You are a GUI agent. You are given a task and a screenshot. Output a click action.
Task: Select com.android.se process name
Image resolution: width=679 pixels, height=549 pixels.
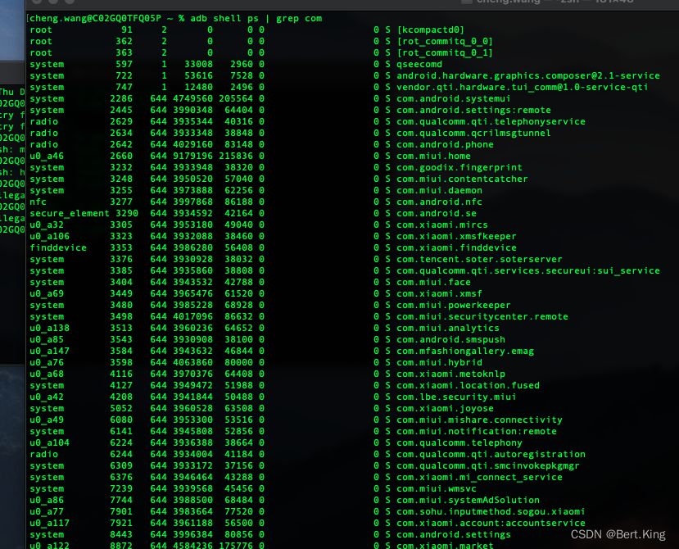click(437, 214)
